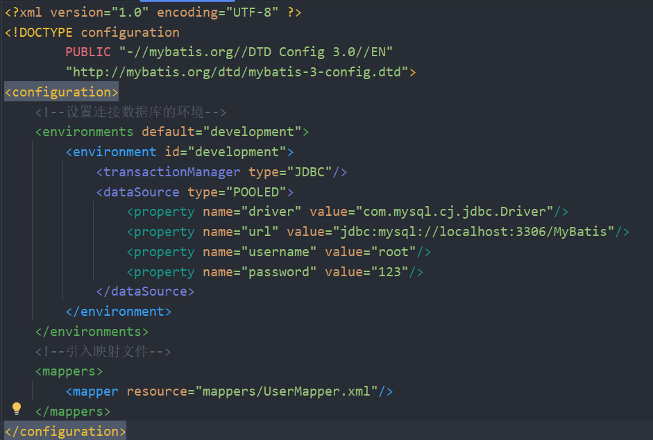Click the opening <configuration> tag
The image size is (653, 440).
[62, 92]
